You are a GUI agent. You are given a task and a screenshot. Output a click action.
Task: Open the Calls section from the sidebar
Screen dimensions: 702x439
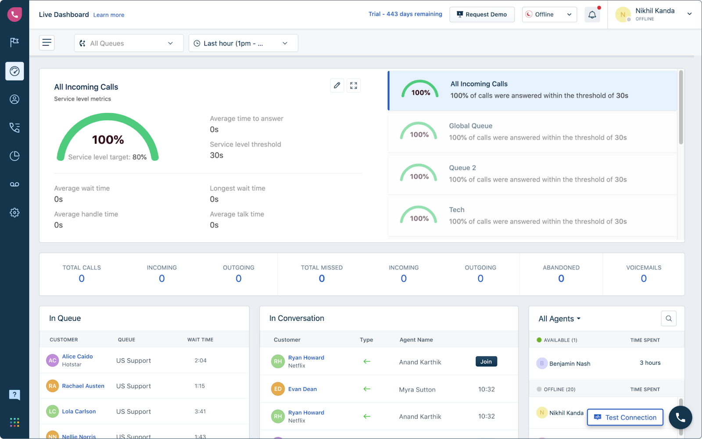pos(14,127)
